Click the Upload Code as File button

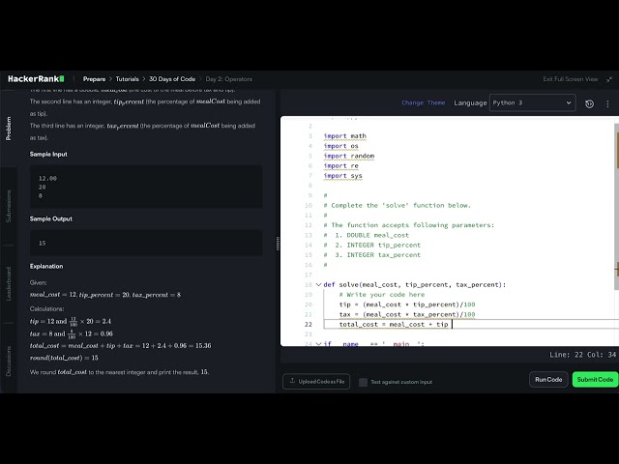(x=316, y=382)
